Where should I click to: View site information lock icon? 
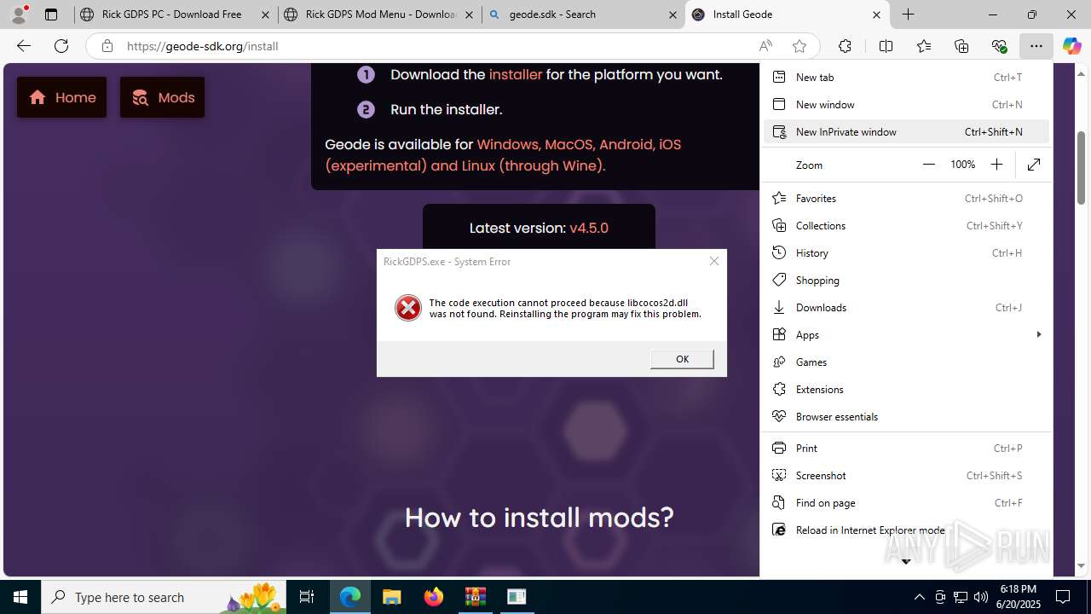pos(107,46)
